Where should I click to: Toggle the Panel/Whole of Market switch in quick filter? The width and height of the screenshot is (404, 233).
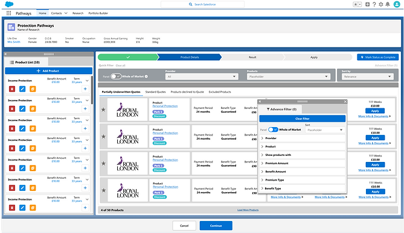[116, 76]
